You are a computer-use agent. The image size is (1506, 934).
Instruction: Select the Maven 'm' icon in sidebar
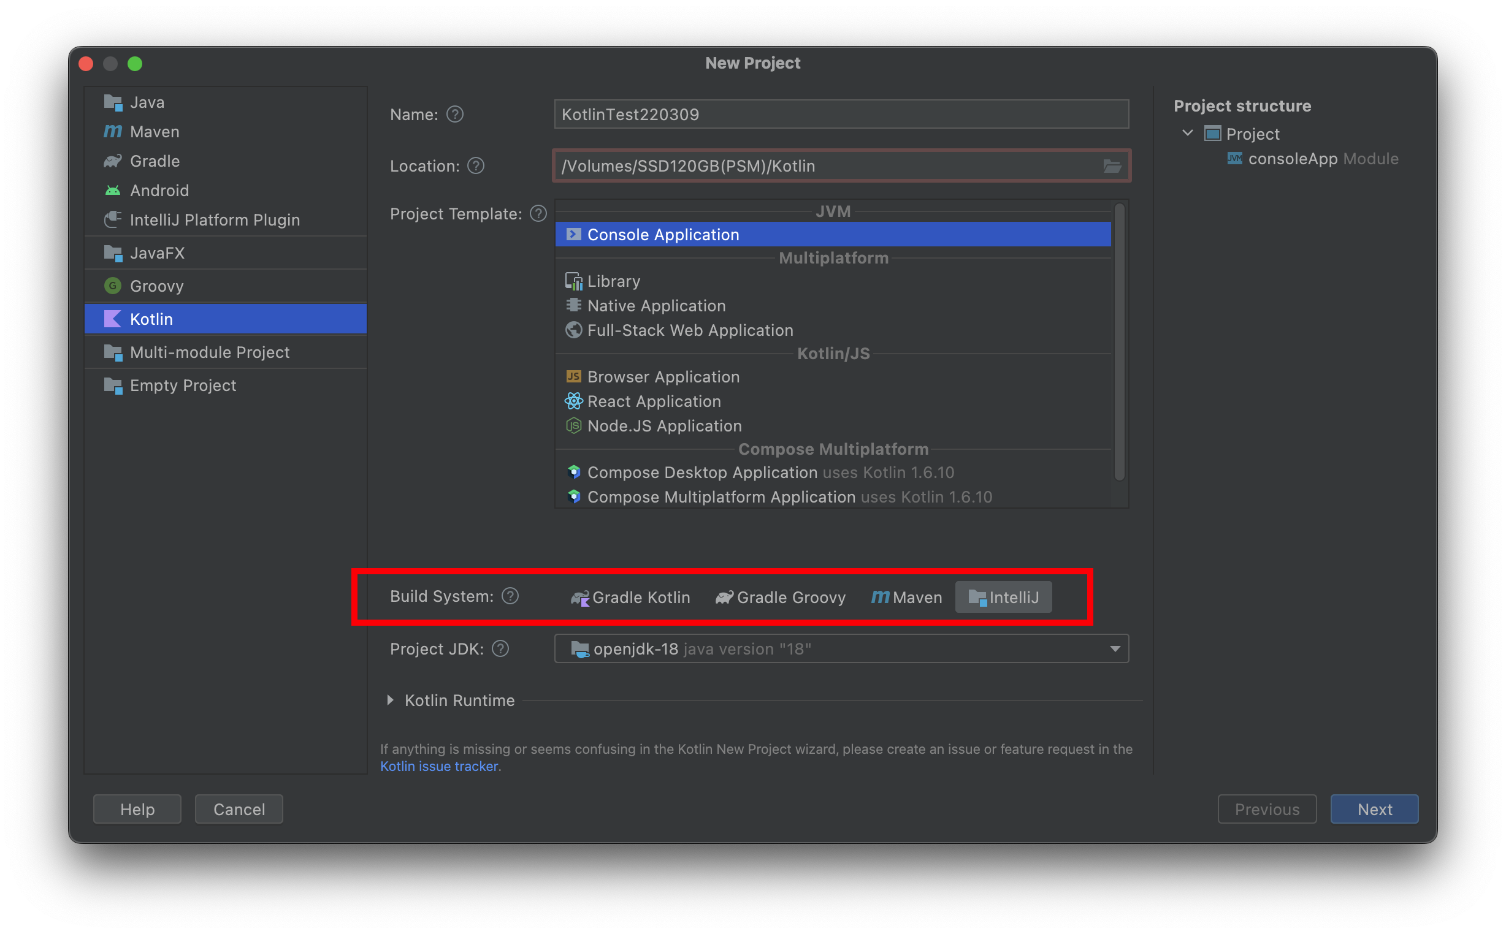coord(112,132)
